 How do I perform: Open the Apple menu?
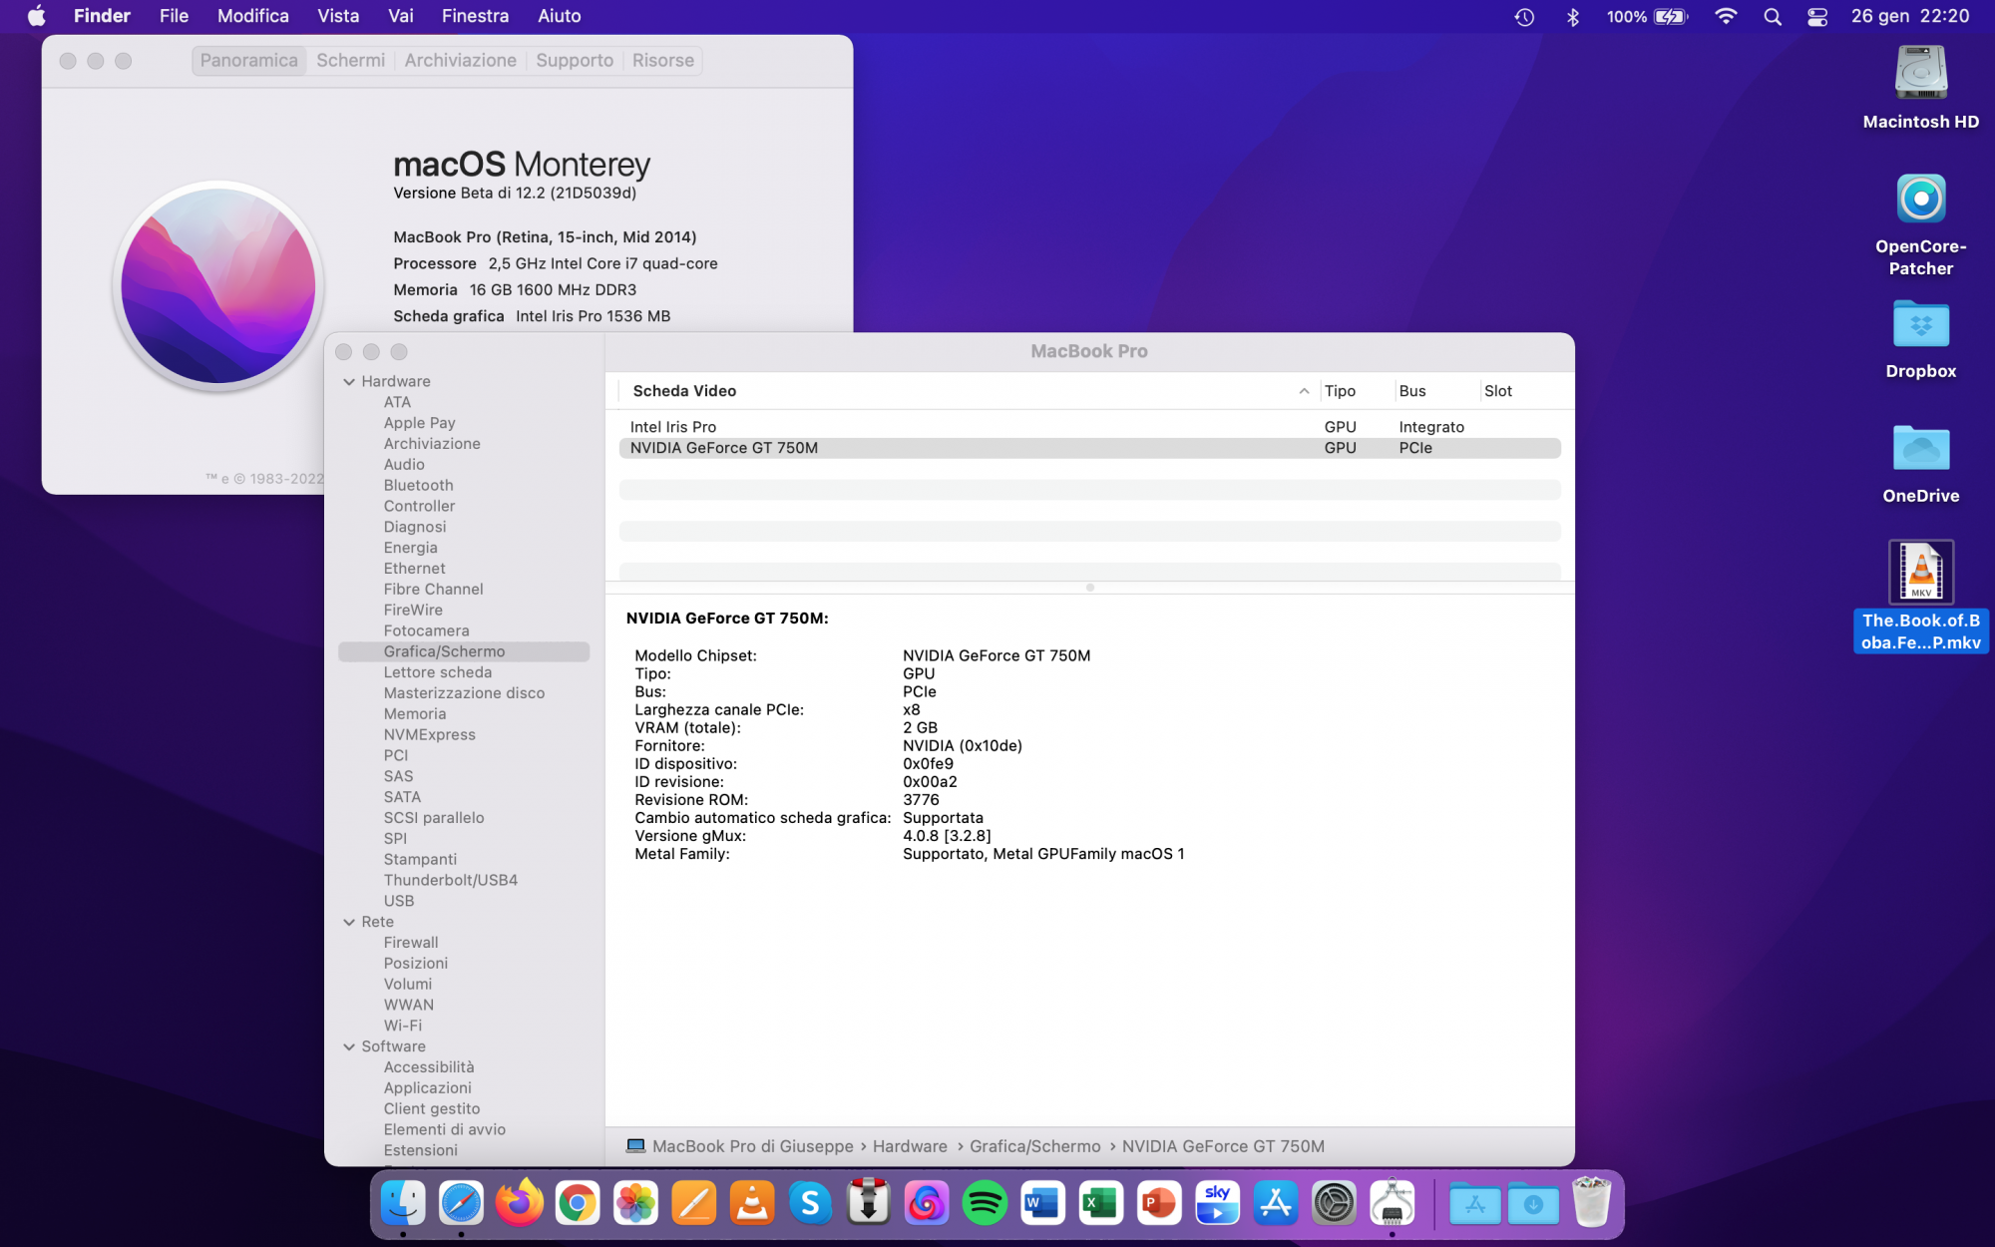click(37, 16)
